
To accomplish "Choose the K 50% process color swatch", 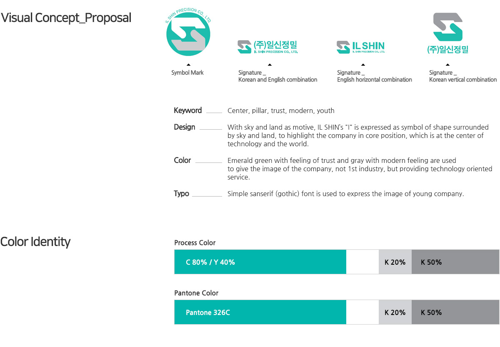I will tap(455, 262).
